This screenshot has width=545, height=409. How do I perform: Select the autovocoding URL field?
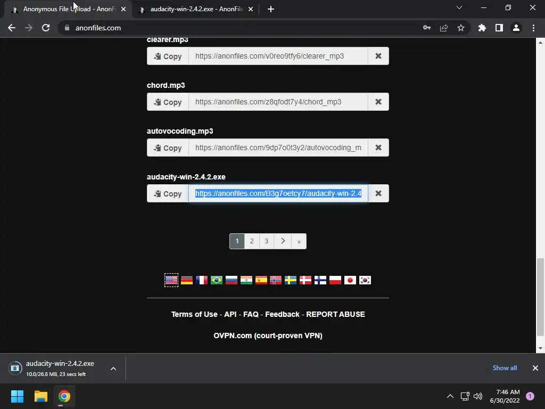(278, 148)
